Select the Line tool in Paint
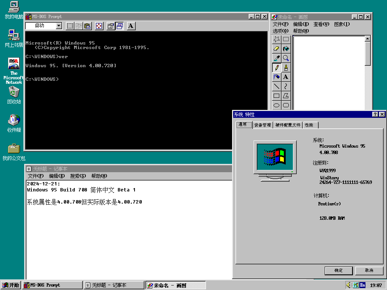This screenshot has height=290, width=387. pos(277,86)
